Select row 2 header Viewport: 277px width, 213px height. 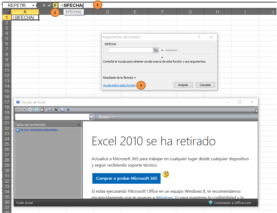[7, 23]
